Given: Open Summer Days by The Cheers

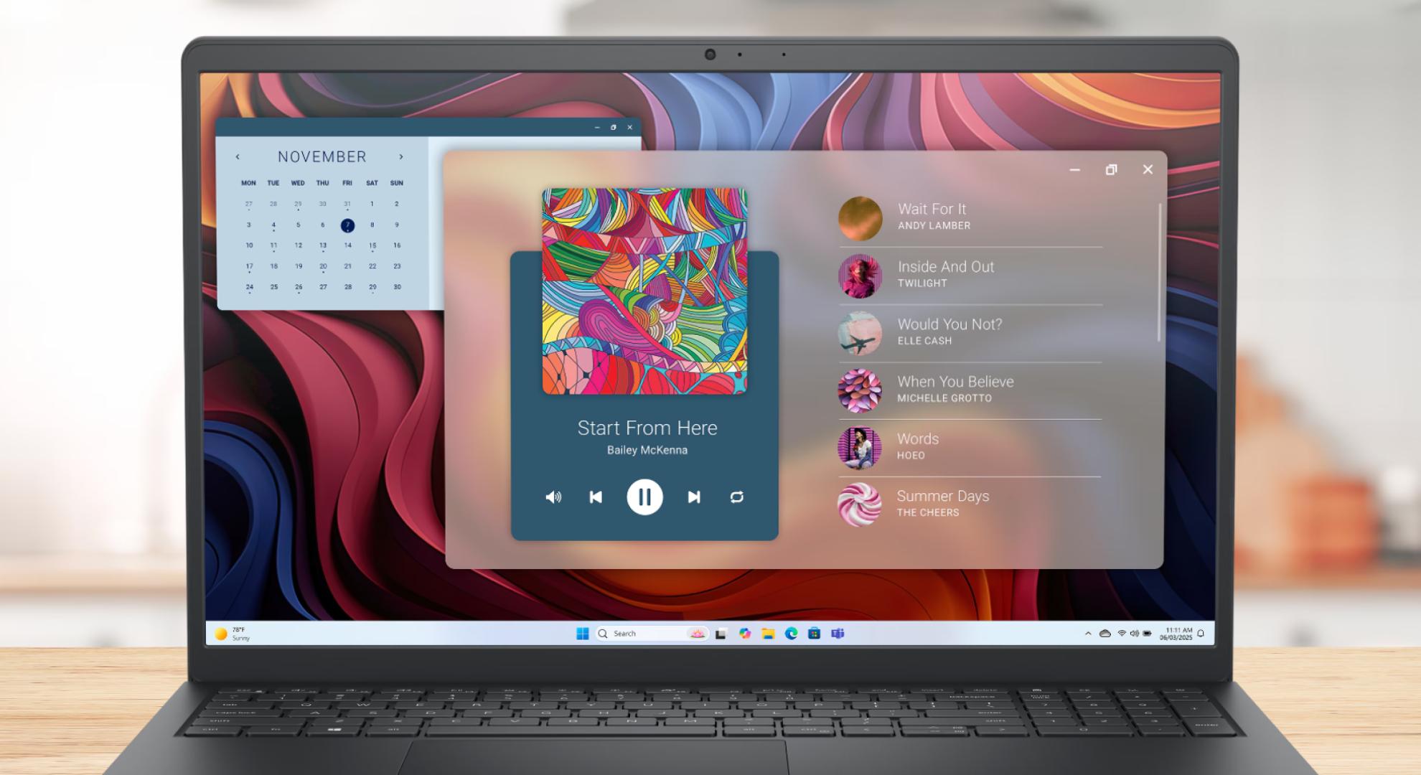Looking at the screenshot, I should (970, 505).
